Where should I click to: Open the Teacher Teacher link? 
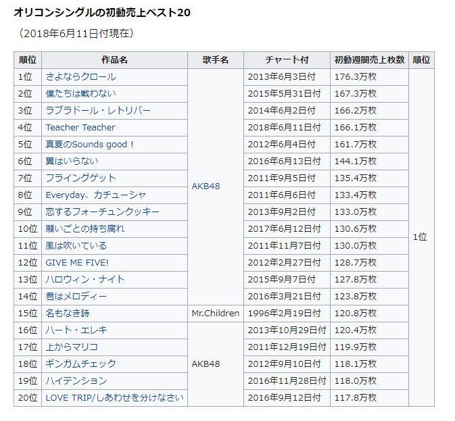pyautogui.click(x=80, y=127)
